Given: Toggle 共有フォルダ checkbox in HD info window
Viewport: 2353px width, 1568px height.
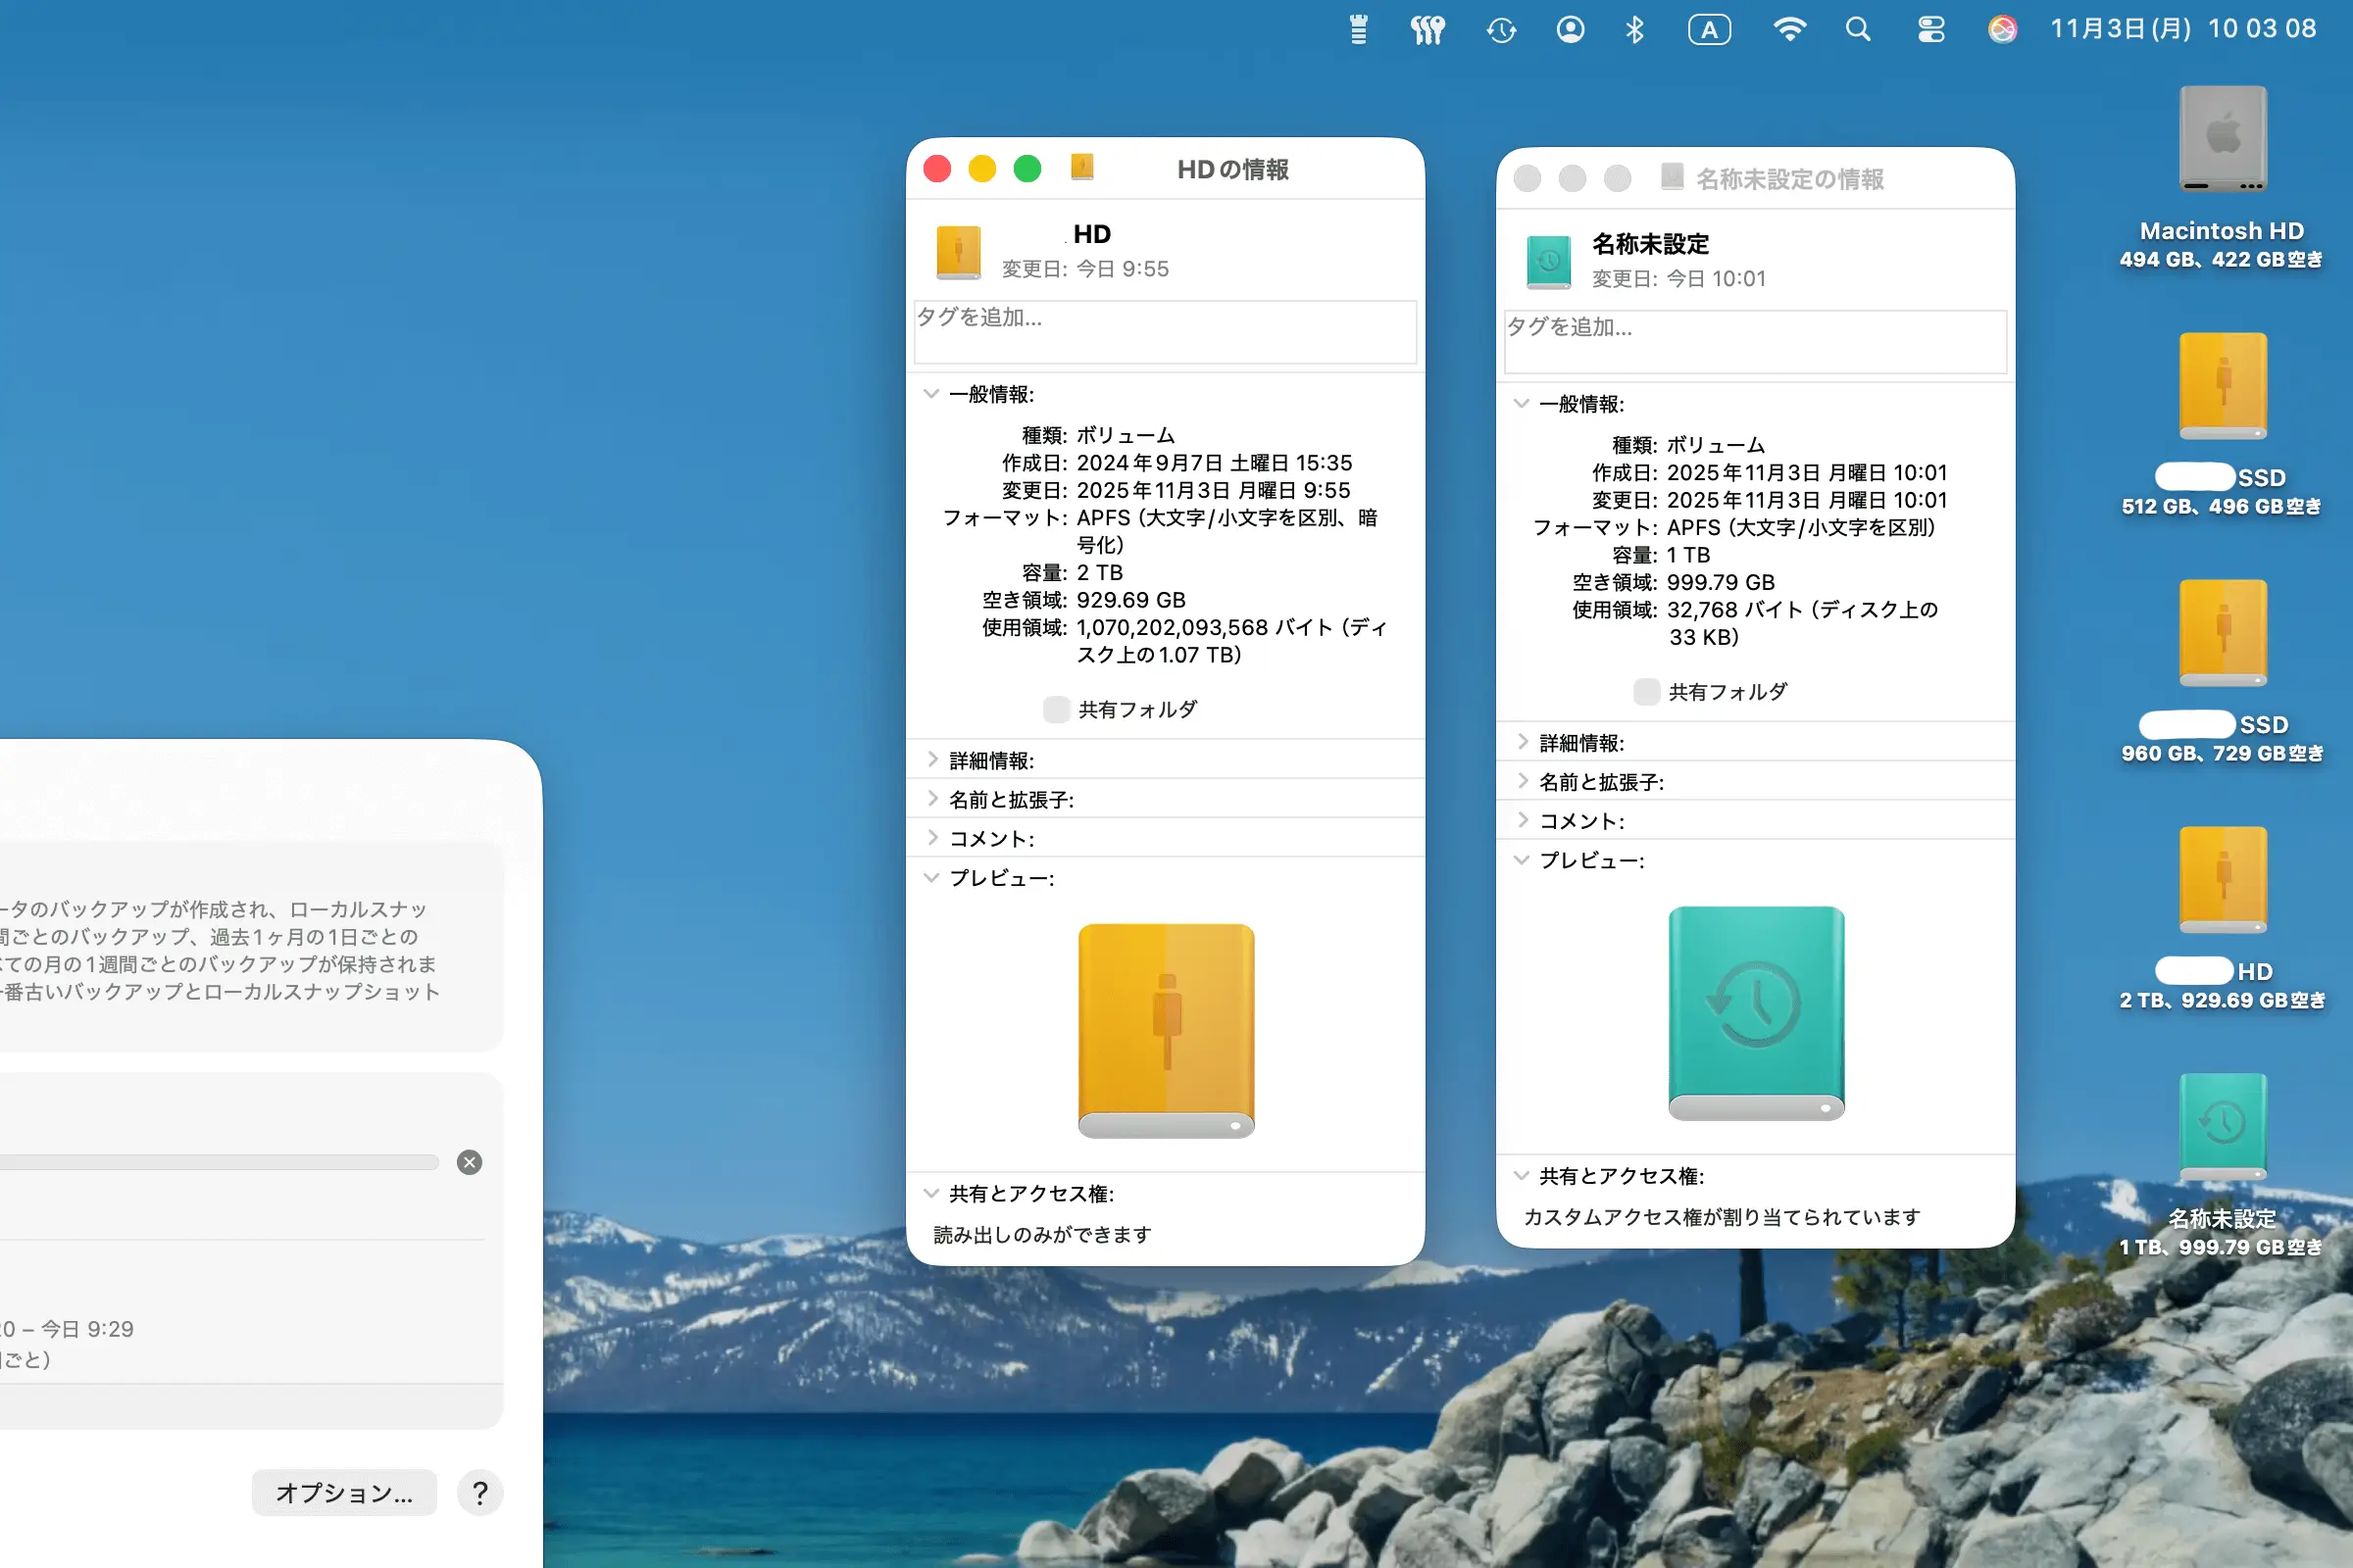Looking at the screenshot, I should point(1056,710).
